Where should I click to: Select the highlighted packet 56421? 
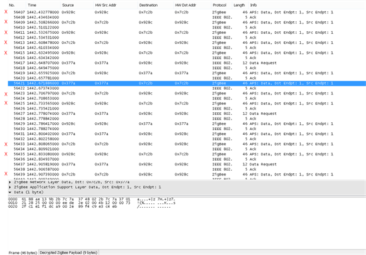point(187,83)
